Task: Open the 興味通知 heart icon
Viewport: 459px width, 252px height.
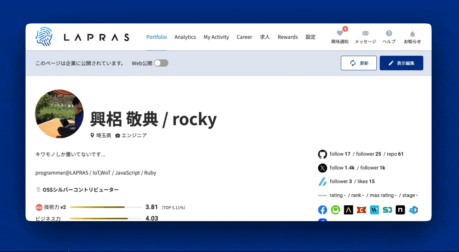Action: [x=340, y=33]
